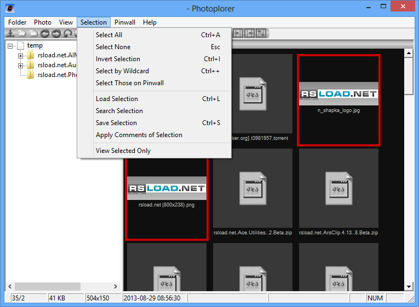Click the rsload.net.Au folder icon

point(31,66)
